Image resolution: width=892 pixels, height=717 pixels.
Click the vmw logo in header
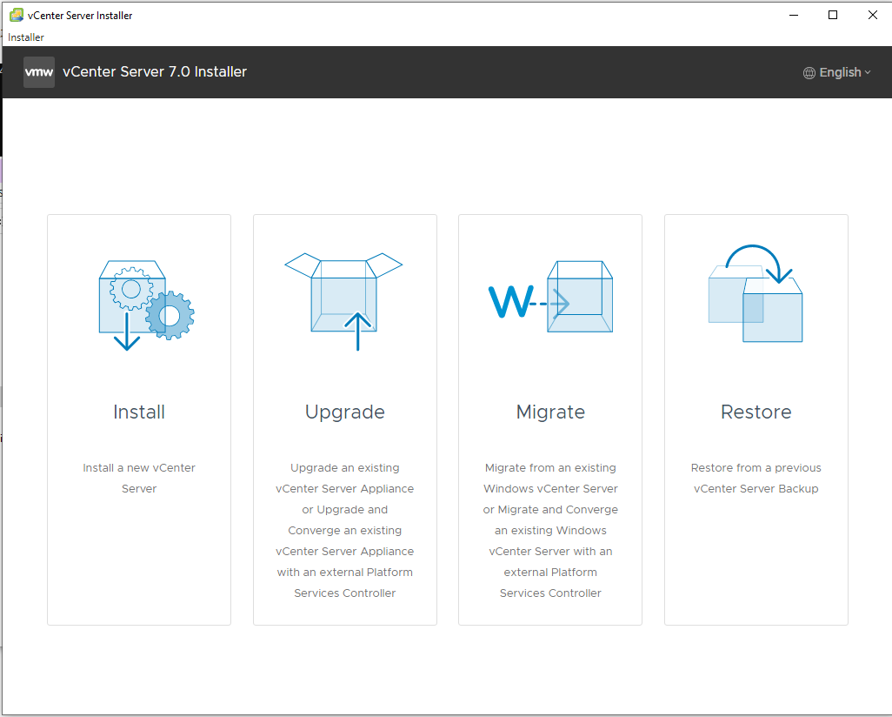click(38, 72)
